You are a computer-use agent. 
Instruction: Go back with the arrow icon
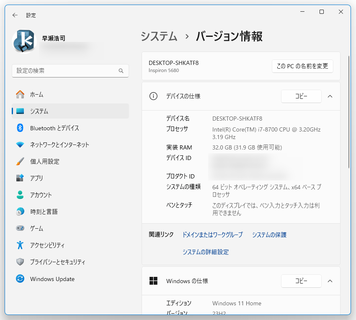point(15,15)
